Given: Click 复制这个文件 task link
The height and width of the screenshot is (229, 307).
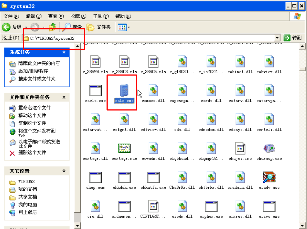Looking at the screenshot, I should click(32, 123).
